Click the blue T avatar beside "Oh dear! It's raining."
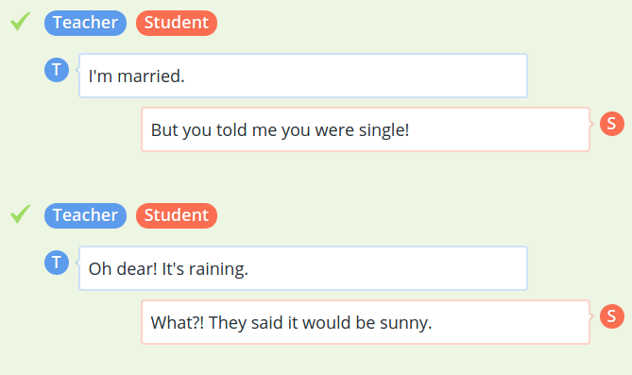Screen dimensions: 632x375 pyautogui.click(x=57, y=263)
